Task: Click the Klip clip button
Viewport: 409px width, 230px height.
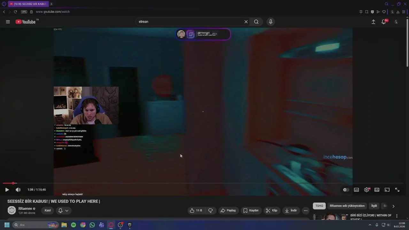Action: click(x=271, y=211)
